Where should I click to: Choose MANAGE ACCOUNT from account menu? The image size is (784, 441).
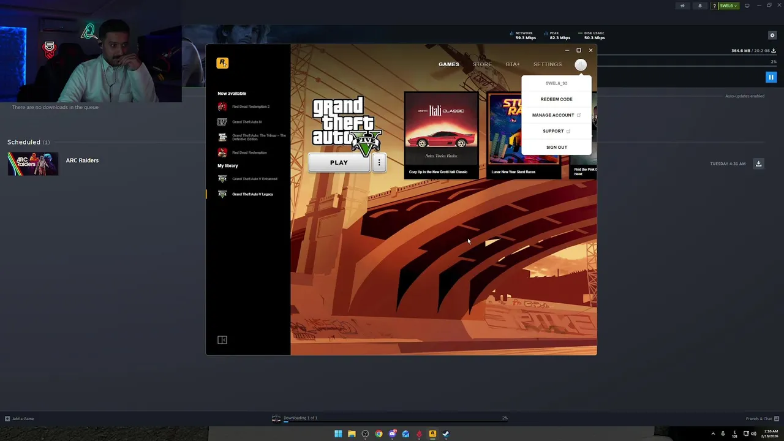(556, 115)
